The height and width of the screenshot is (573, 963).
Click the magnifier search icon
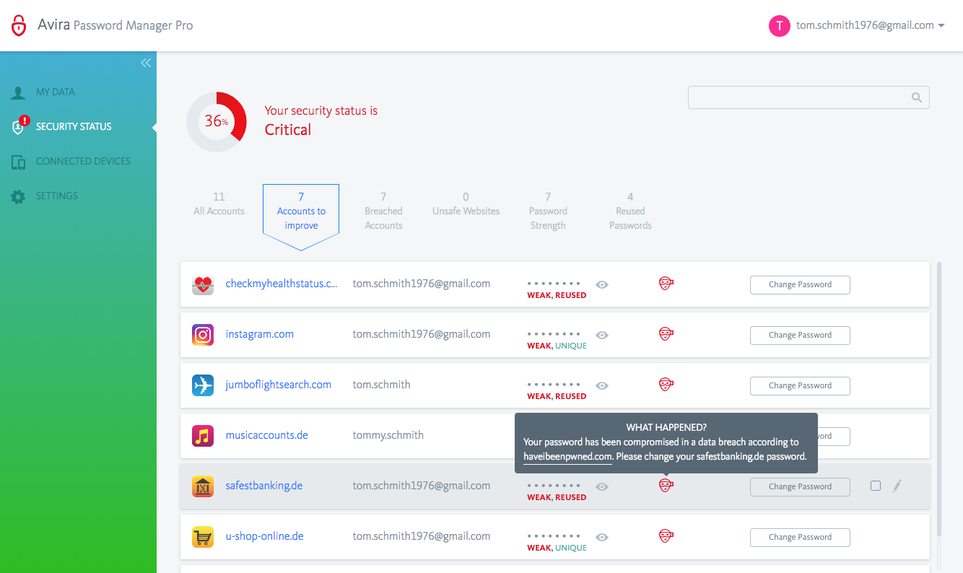(917, 97)
